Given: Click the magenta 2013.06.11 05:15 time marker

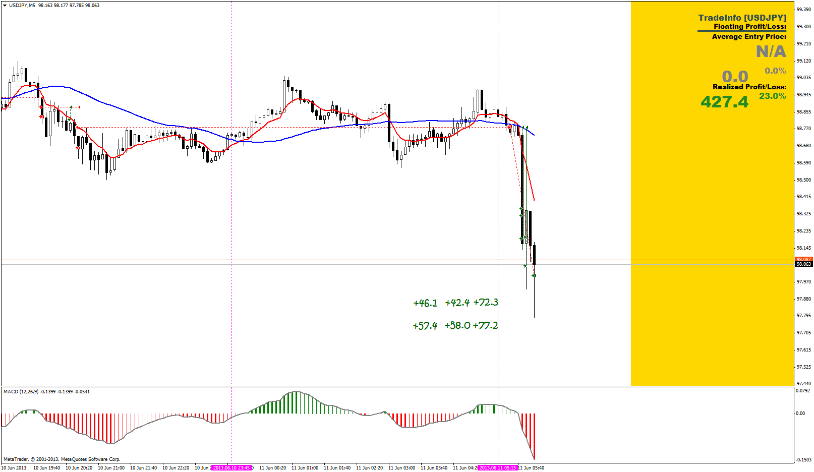Looking at the screenshot, I should click(x=498, y=468).
